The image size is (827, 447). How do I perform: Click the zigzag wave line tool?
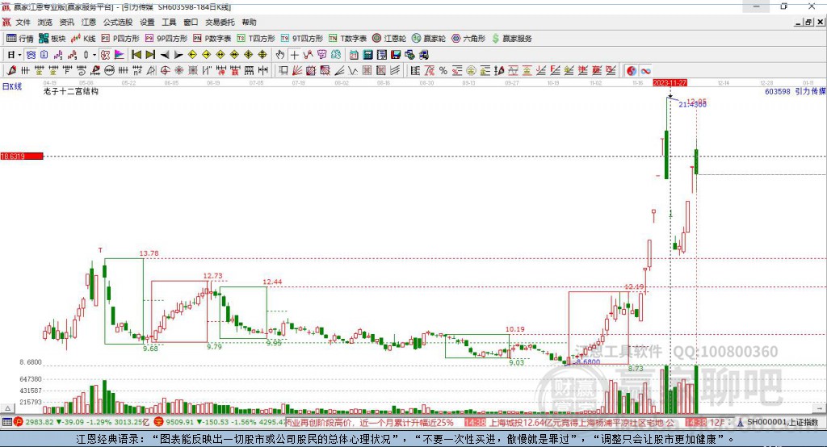coord(352,70)
